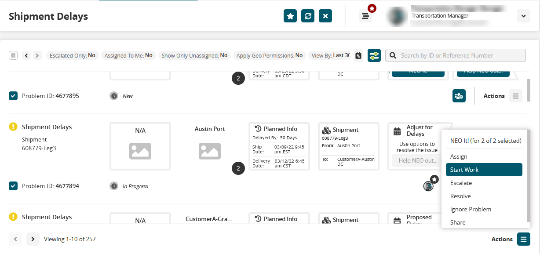Open the filter settings sliders icon
540x254 pixels.
(374, 55)
